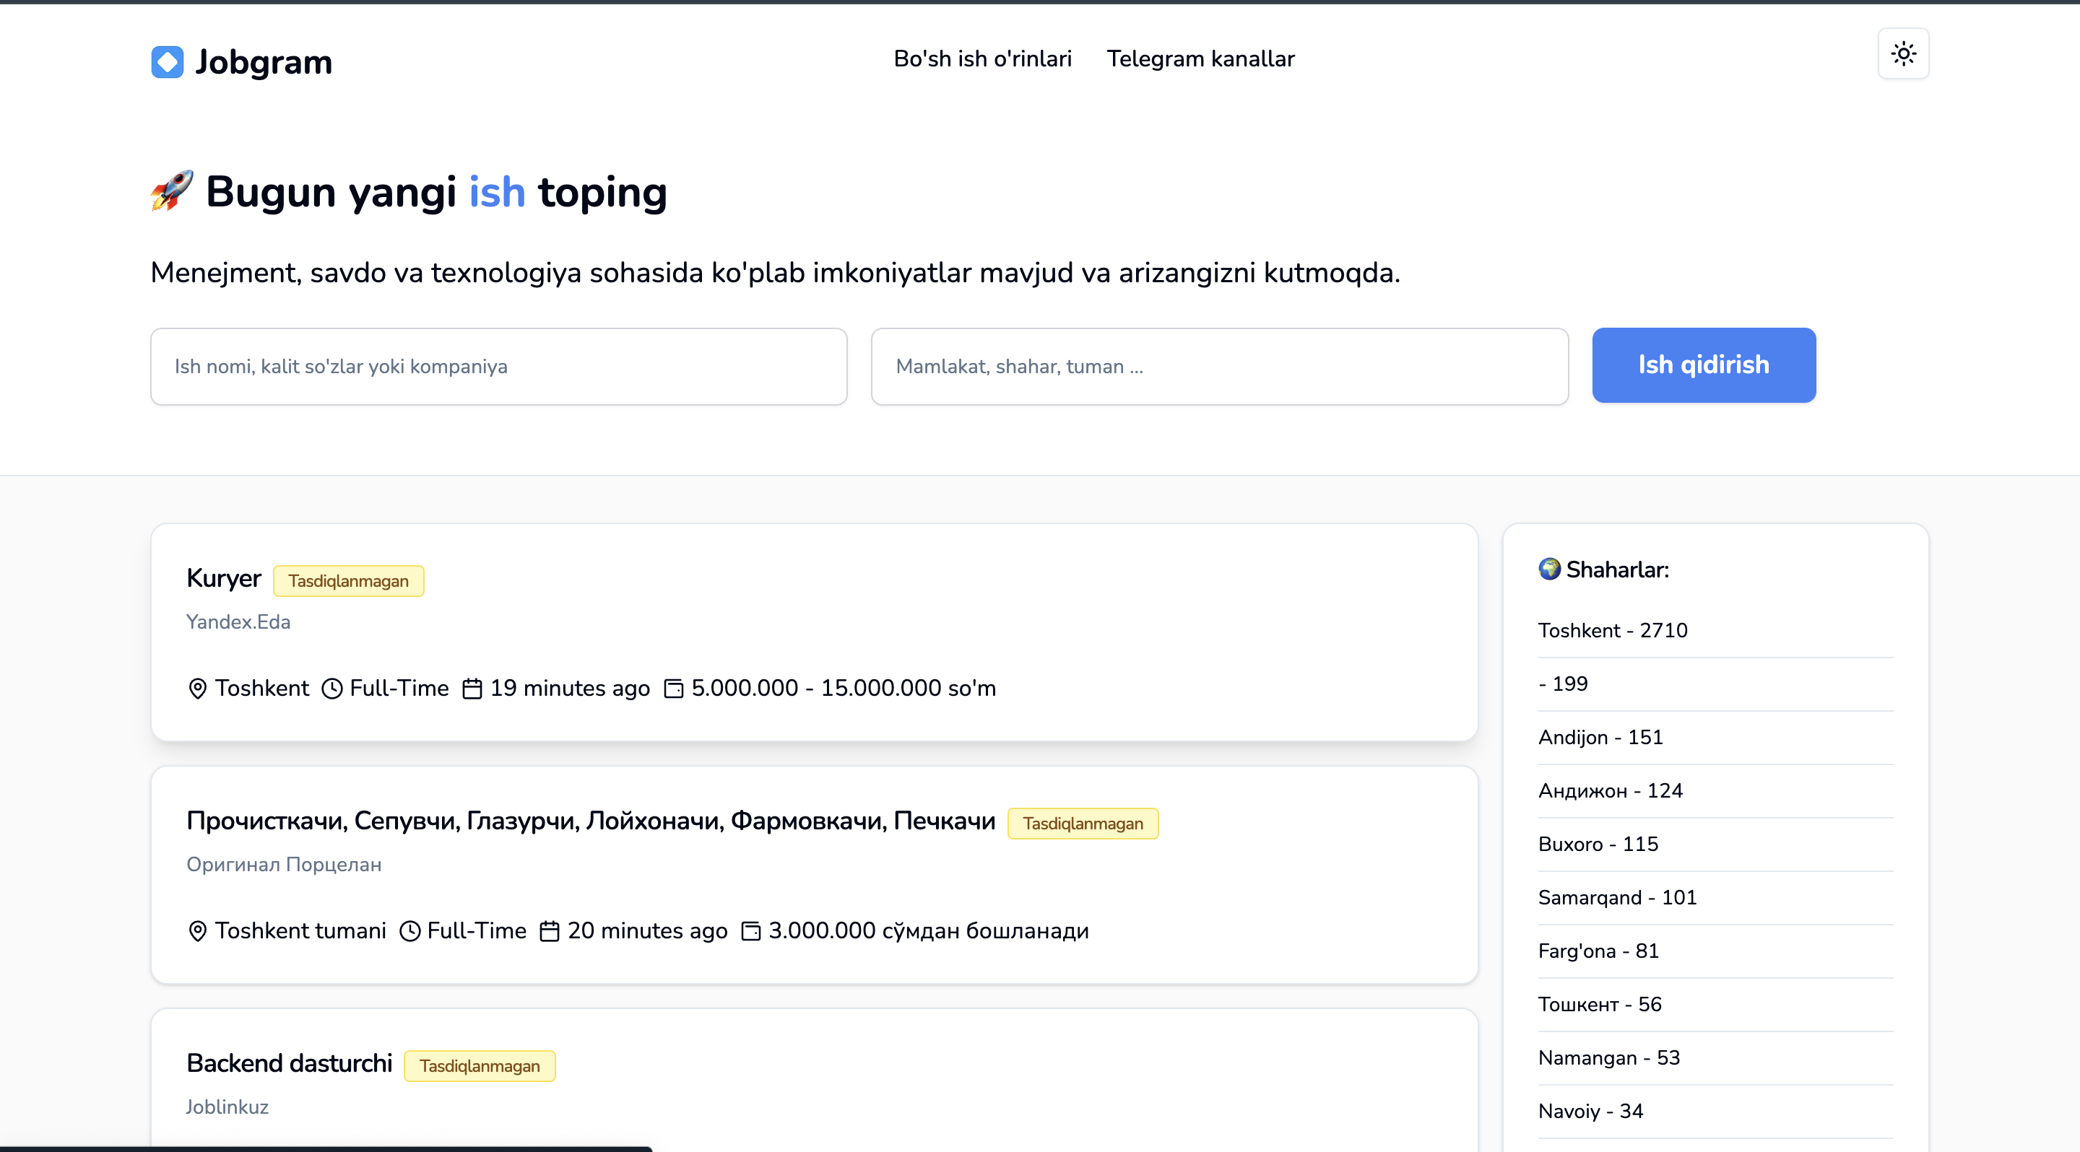
Task: Click the 20 minutes ago timestamp
Action: tap(648, 931)
